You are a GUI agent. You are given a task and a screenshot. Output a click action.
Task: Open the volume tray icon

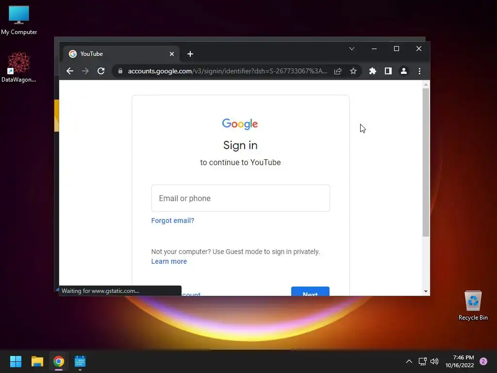[x=434, y=361]
